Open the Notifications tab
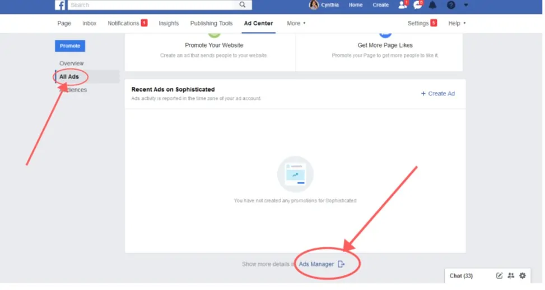The width and height of the screenshot is (545, 290). [x=123, y=24]
